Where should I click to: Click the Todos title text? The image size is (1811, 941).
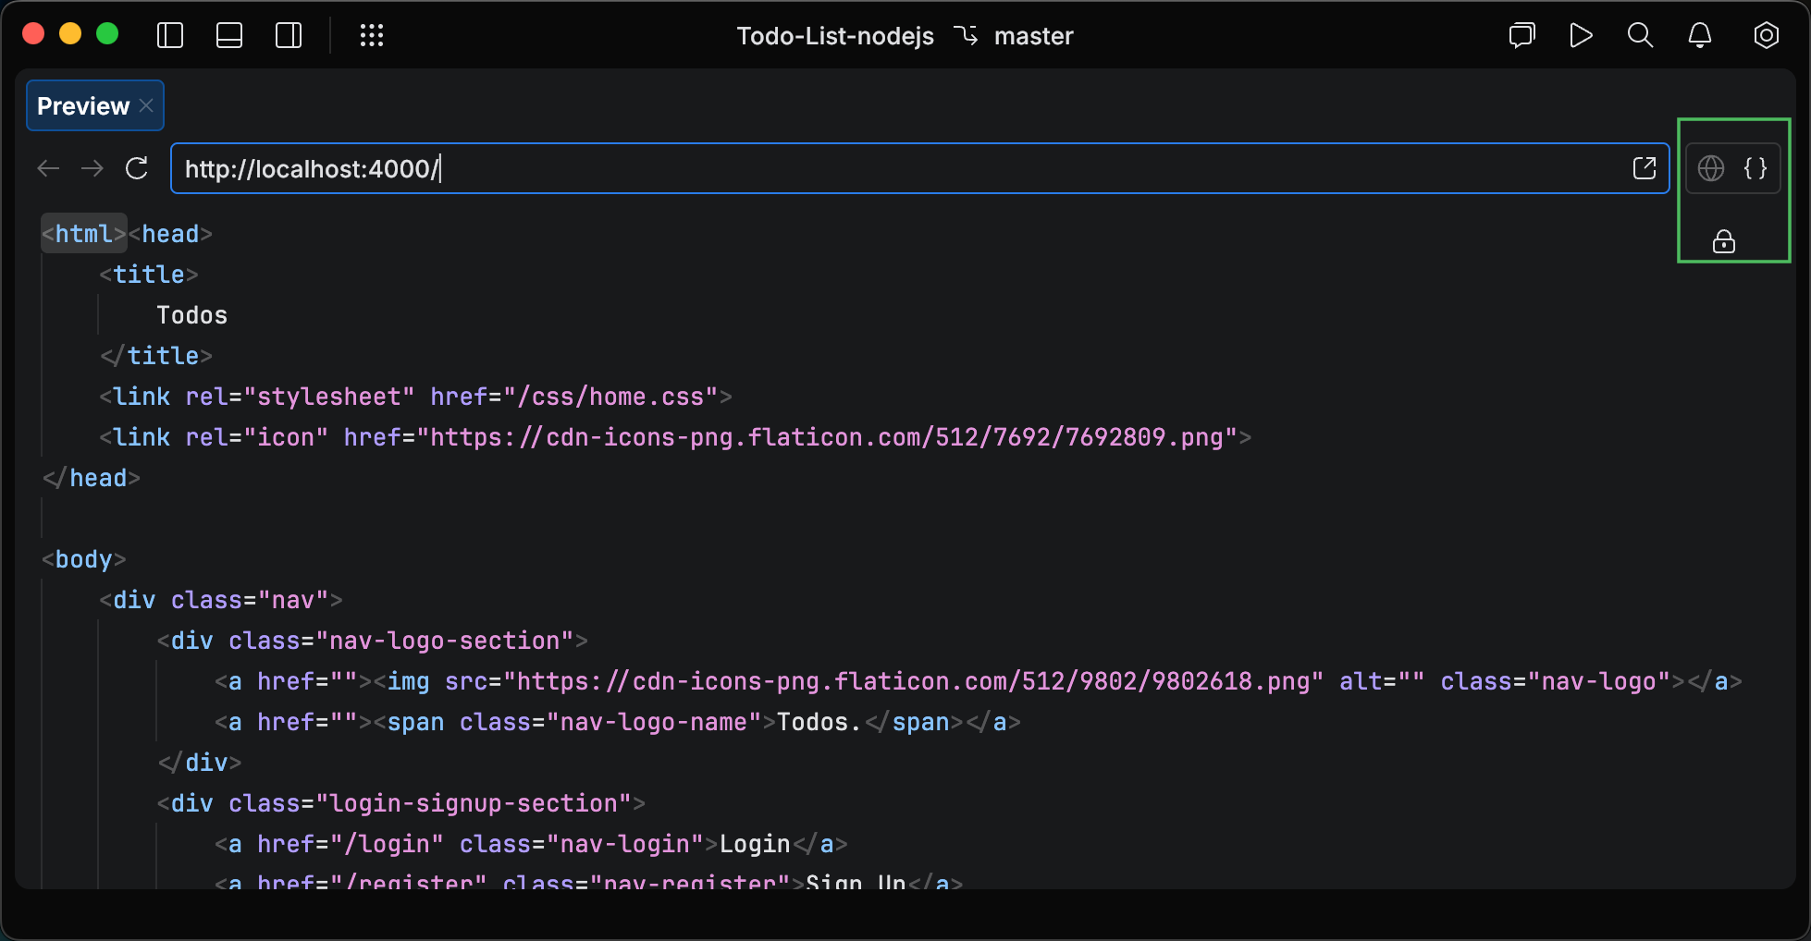point(191,315)
